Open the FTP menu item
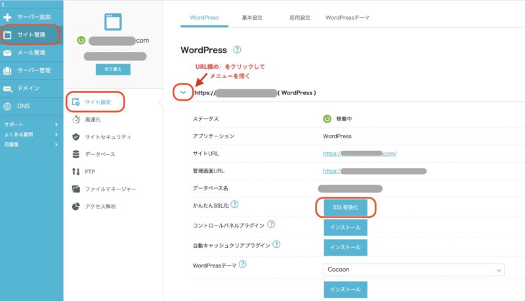Screen dimensions: 525x301 (x=90, y=172)
